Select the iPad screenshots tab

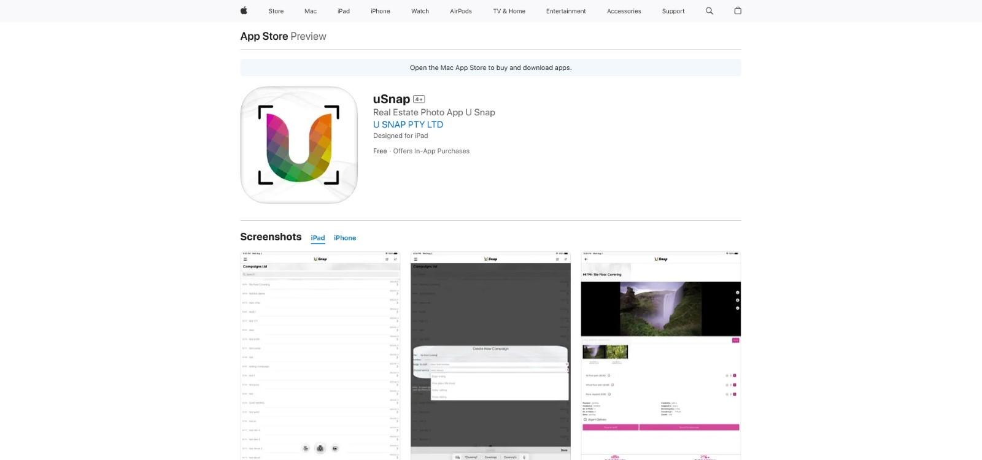[318, 238]
